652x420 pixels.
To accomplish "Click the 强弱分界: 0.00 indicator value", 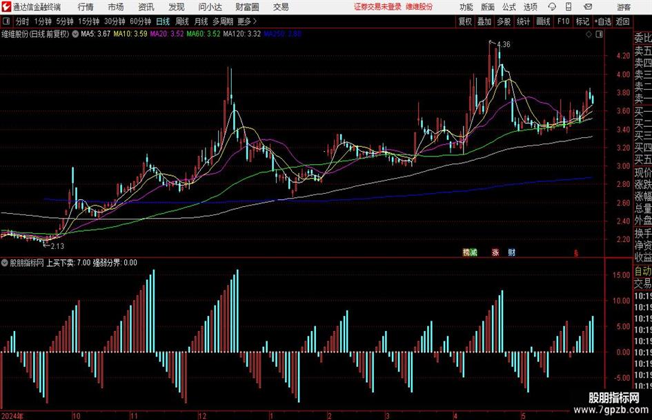I will (x=115, y=262).
